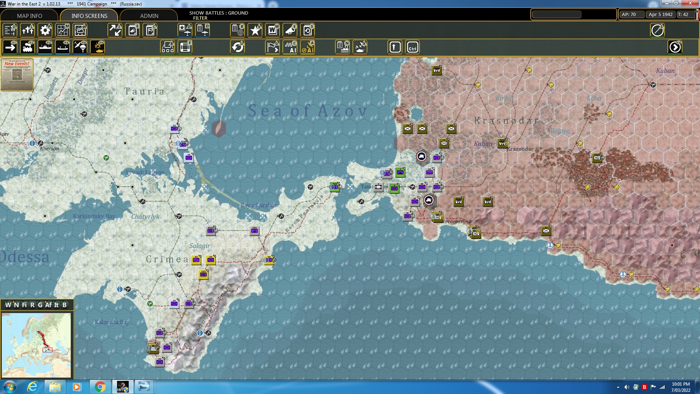The image size is (700, 394).
Task: Open Internet Explorer from the taskbar
Action: 33,387
